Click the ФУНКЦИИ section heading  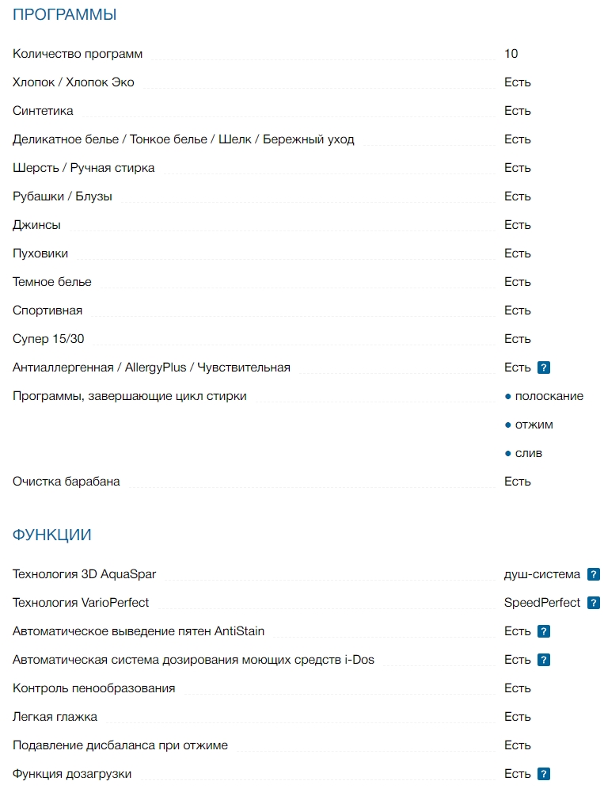tap(52, 535)
